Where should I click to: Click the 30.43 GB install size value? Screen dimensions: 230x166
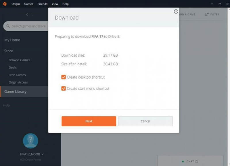coord(110,64)
